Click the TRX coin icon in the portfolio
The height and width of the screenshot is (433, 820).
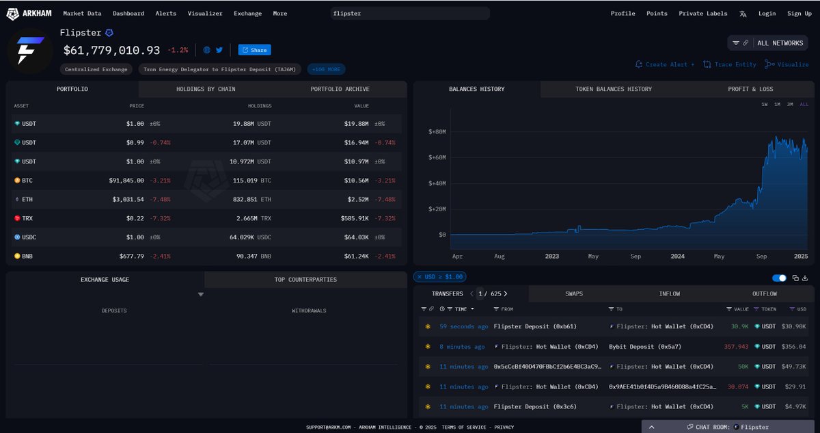[x=18, y=218]
